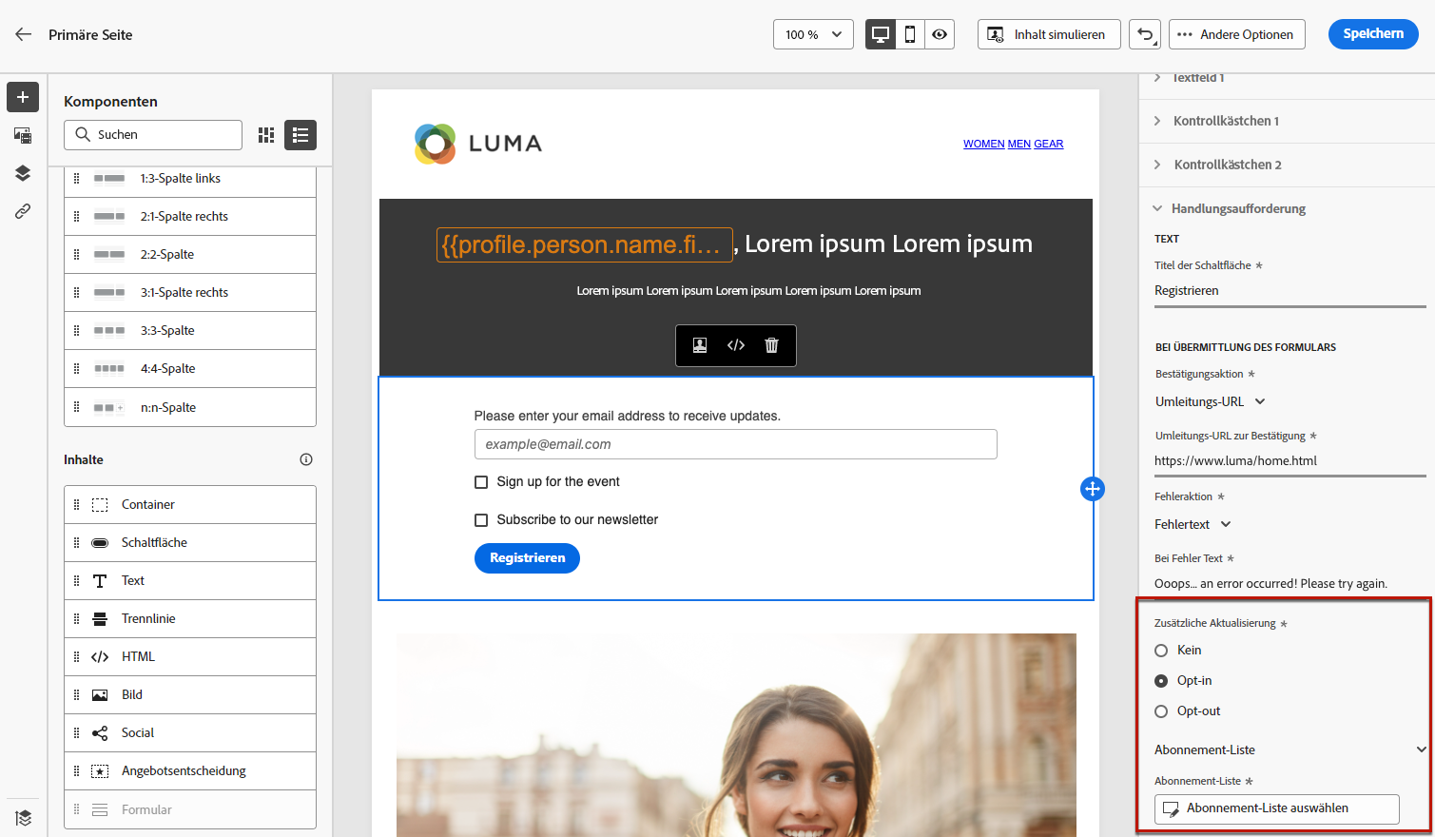Screen dimensions: 1435x837
Task: Click the blue plus handle on form
Action: 1093,489
